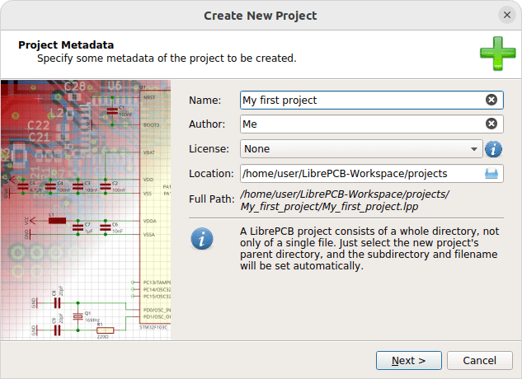Click the green plus icon in header
The height and width of the screenshot is (379, 522).
[498, 54]
